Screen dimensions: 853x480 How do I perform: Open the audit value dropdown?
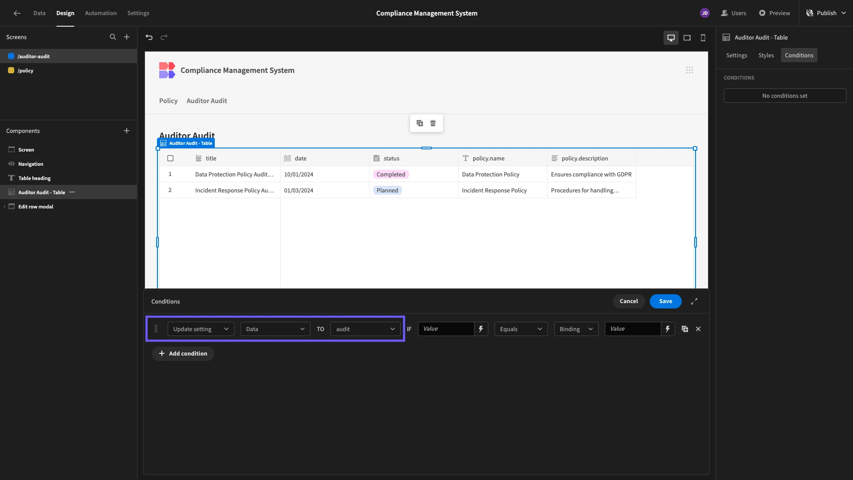(365, 329)
